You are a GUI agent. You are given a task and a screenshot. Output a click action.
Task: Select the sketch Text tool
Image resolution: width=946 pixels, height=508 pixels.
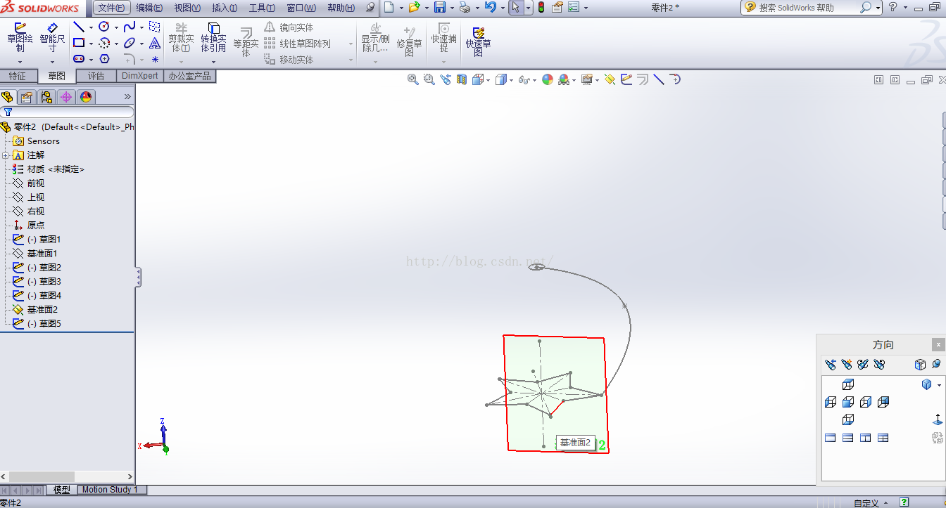(155, 43)
